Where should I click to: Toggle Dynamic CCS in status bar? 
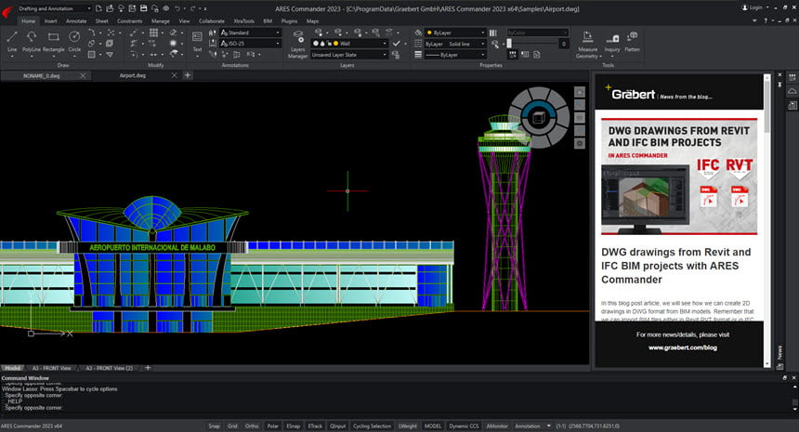[464, 425]
